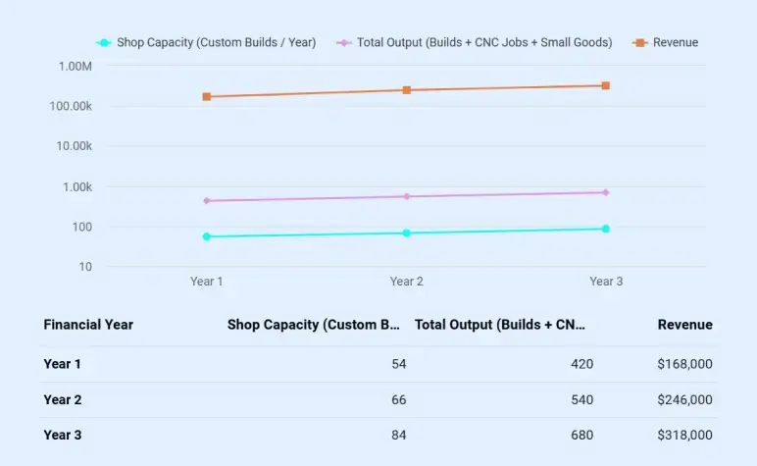Sort by Financial Year column header
This screenshot has width=757, height=466.
88,325
